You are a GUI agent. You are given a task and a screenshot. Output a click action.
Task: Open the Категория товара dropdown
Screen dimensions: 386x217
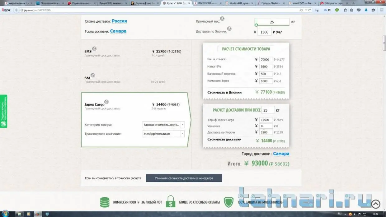click(163, 125)
